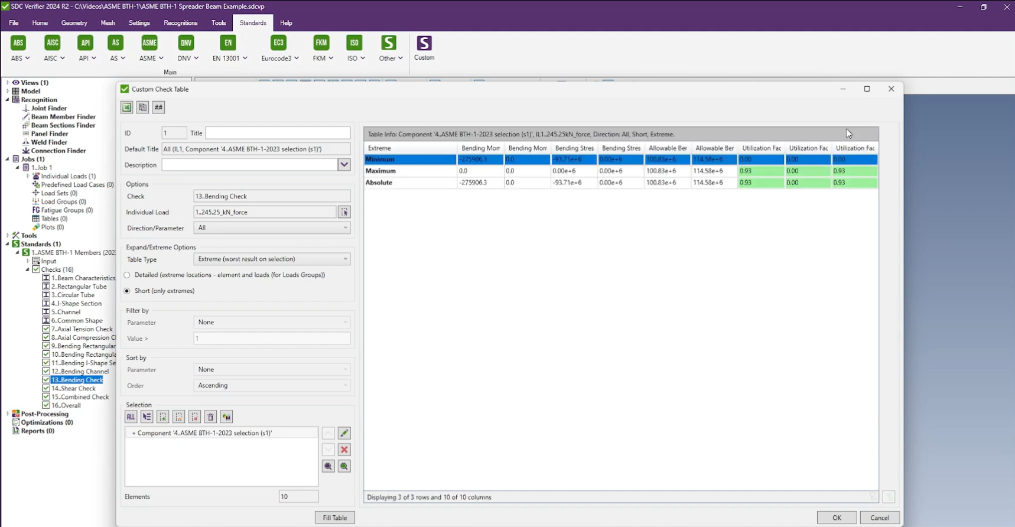Open number format ## icon
The width and height of the screenshot is (1015, 527).
pyautogui.click(x=158, y=107)
